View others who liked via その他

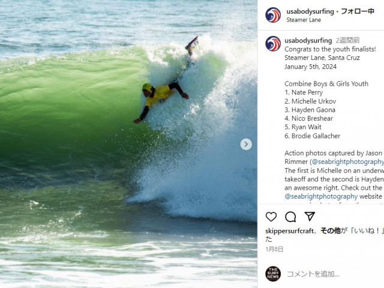[x=331, y=230]
